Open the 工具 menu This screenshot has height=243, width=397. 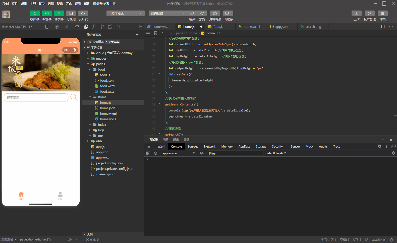pyautogui.click(x=33, y=4)
